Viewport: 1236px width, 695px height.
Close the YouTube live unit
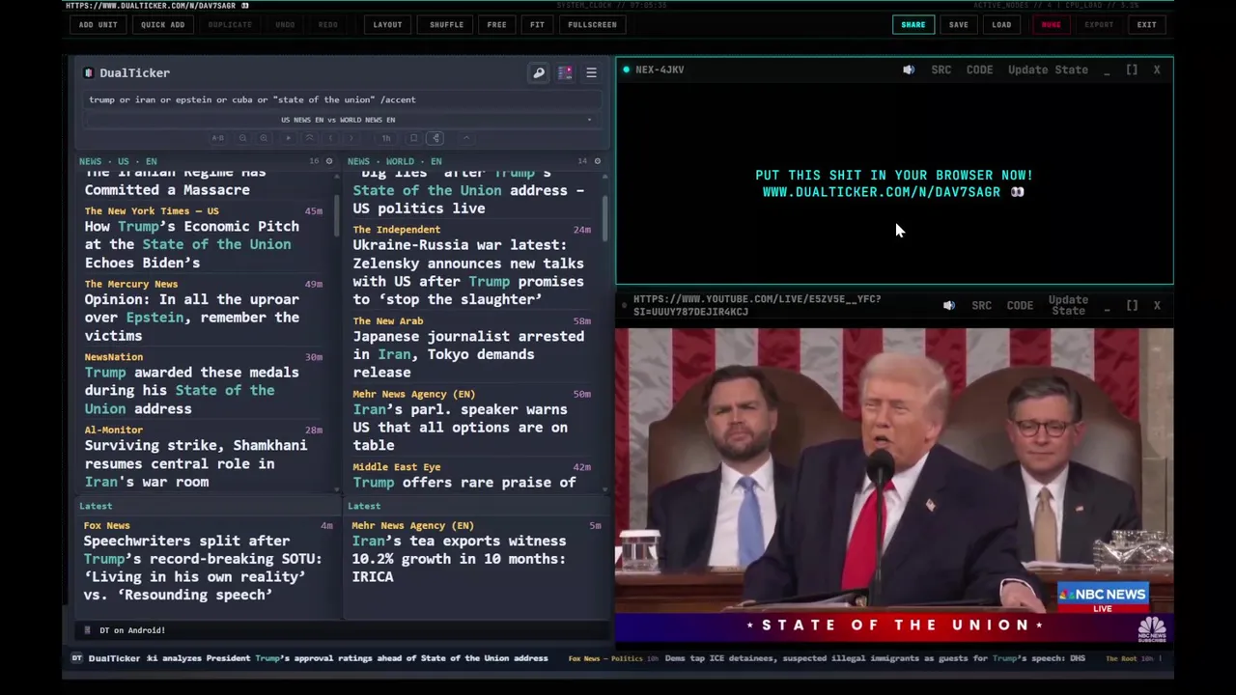click(x=1157, y=305)
